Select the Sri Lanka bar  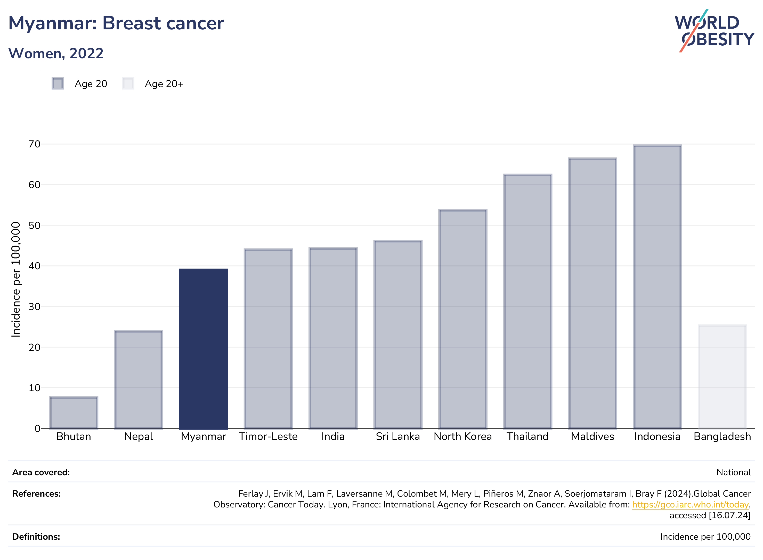(398, 334)
